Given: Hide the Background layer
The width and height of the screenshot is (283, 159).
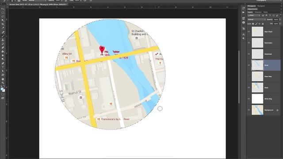Looking at the screenshot, I should pyautogui.click(x=249, y=110).
